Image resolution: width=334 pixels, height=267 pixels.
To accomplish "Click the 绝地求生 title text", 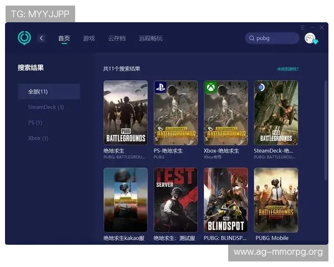I will [x=114, y=151].
